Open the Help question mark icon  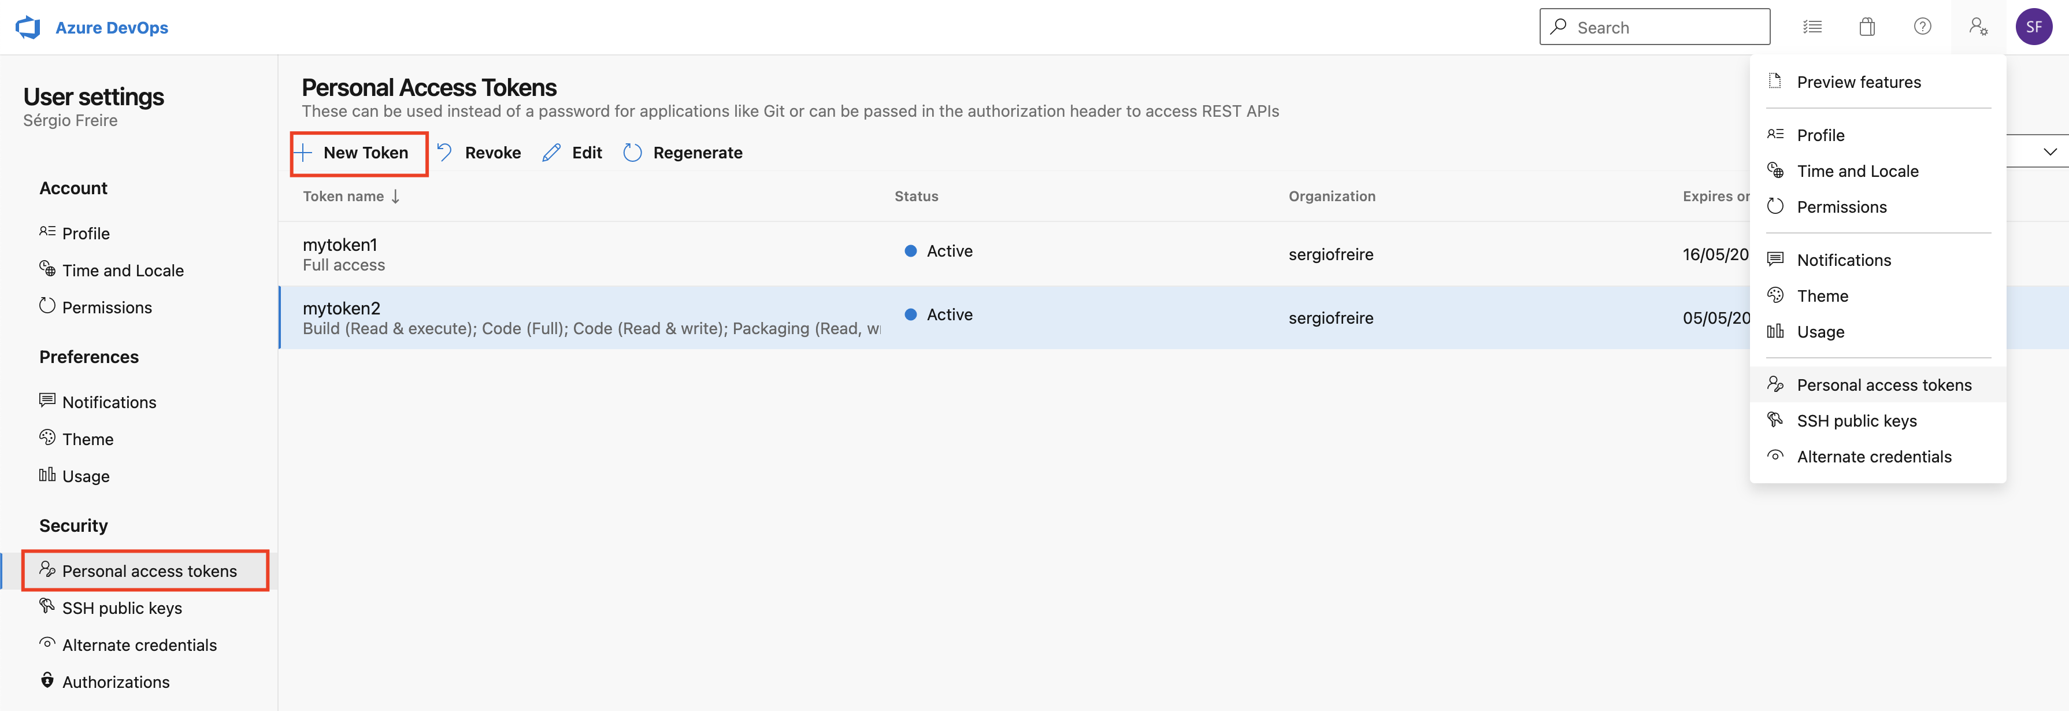pyautogui.click(x=1922, y=27)
